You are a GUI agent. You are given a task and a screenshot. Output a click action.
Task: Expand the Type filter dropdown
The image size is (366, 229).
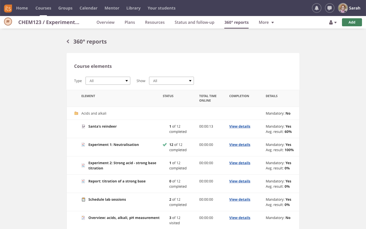pyautogui.click(x=108, y=81)
